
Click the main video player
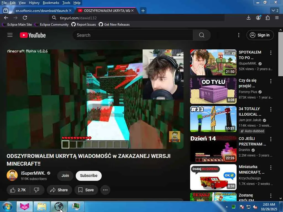coord(95,99)
